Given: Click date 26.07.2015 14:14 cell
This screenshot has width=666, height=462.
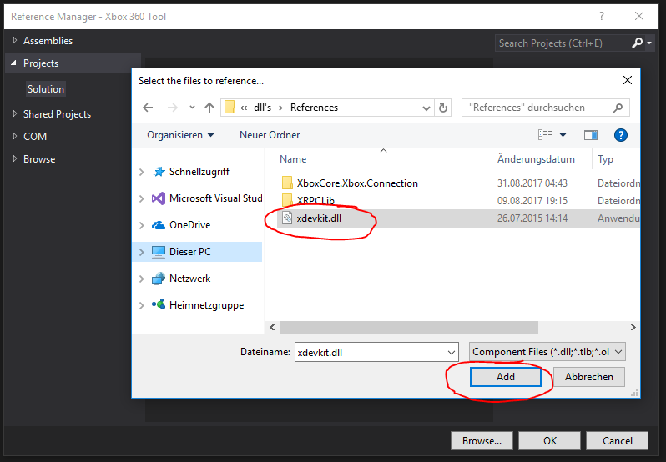Looking at the screenshot, I should (x=532, y=218).
